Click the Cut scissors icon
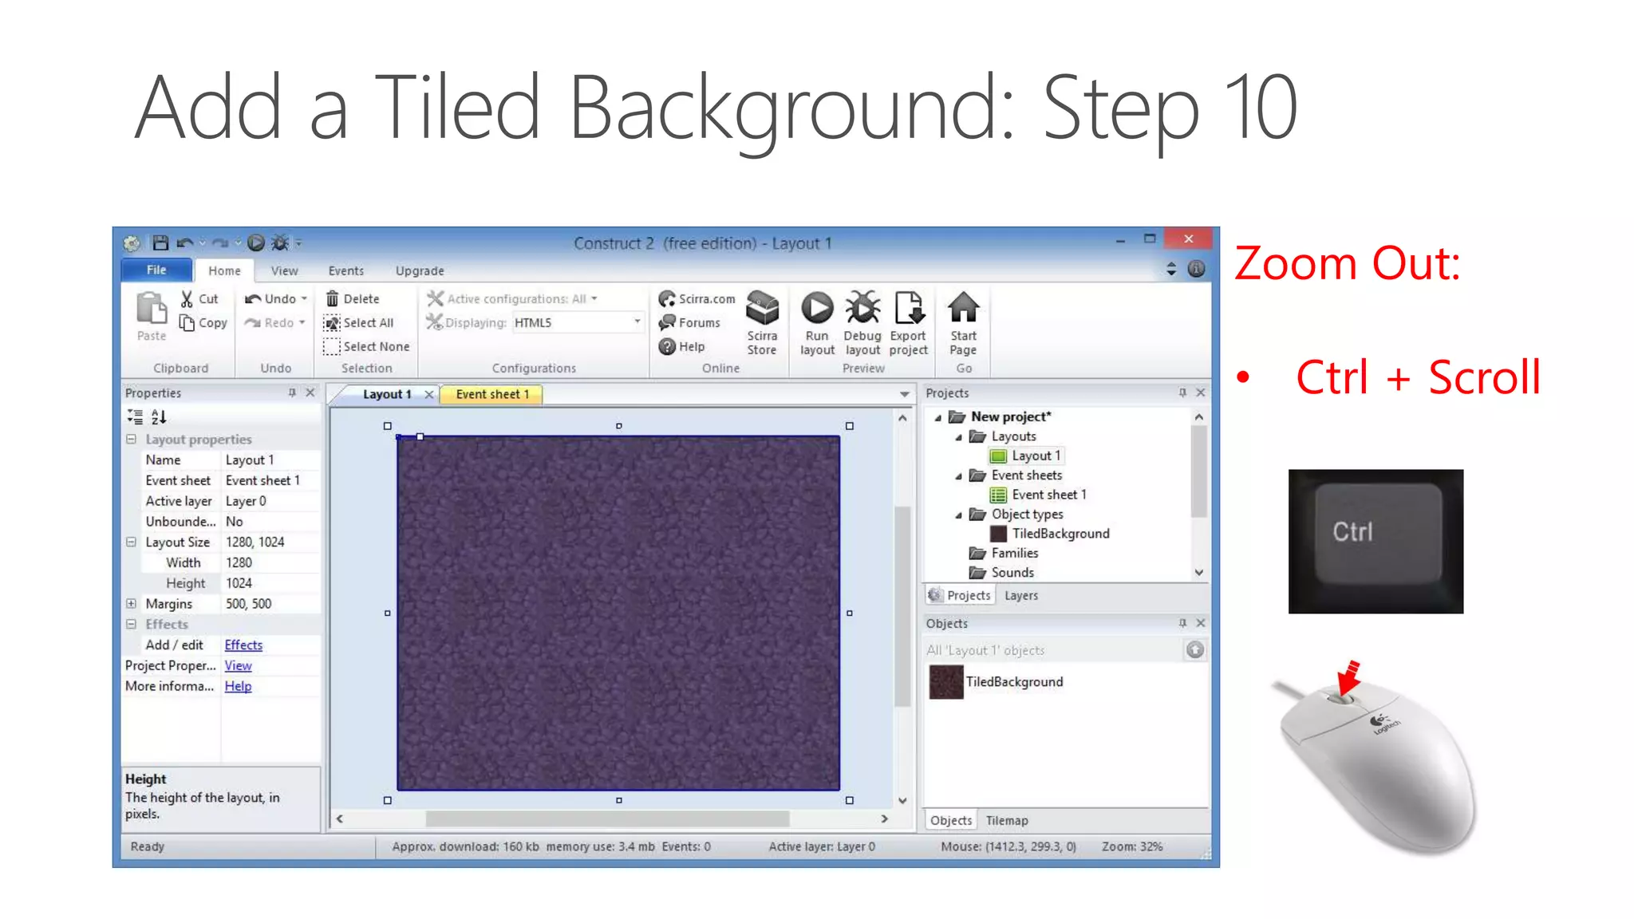 tap(187, 298)
